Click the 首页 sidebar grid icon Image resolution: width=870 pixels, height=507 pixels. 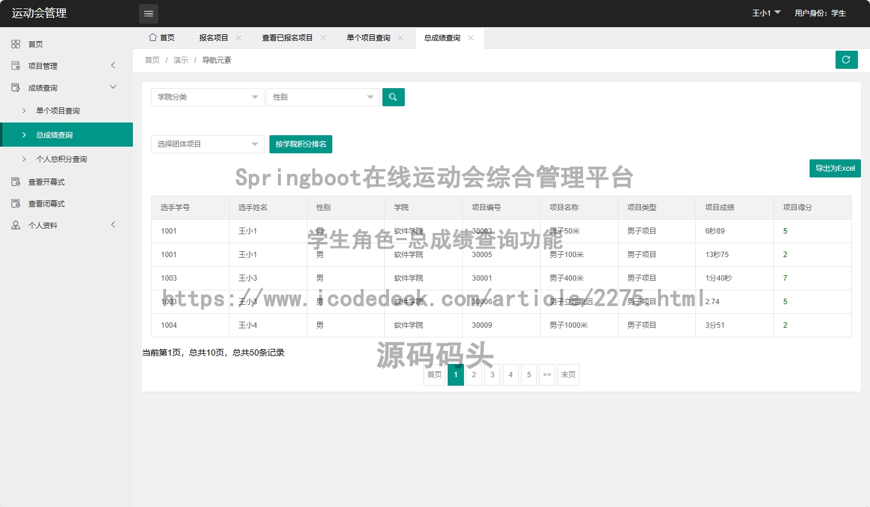pyautogui.click(x=16, y=44)
